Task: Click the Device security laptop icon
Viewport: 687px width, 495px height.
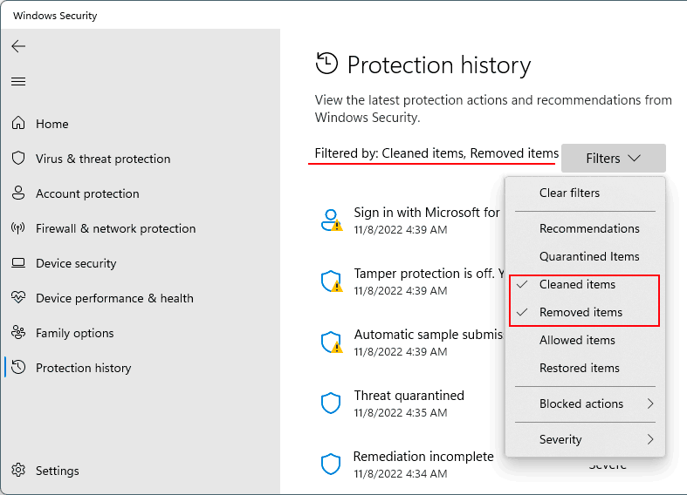Action: (18, 263)
